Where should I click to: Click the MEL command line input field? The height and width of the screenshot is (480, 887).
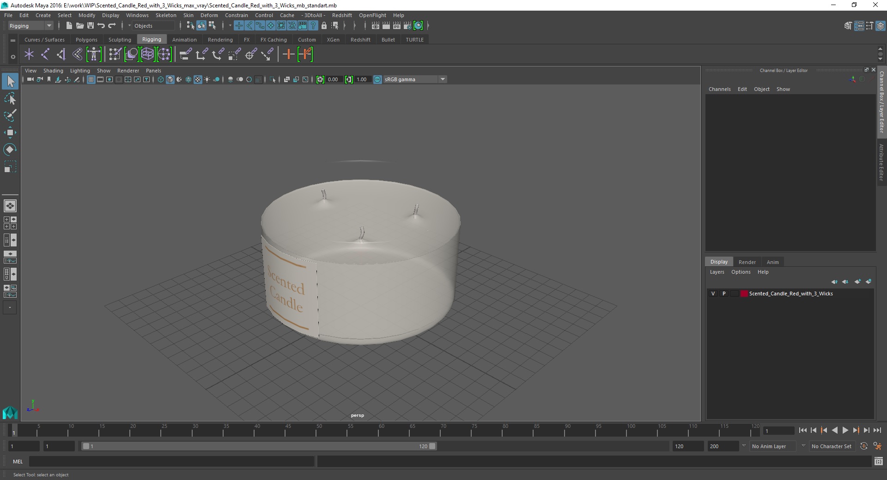[171, 461]
